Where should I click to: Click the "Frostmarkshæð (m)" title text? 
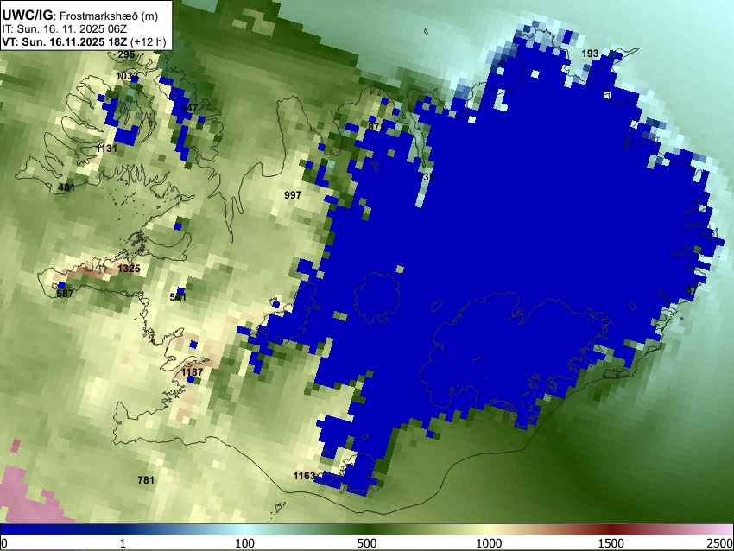(x=109, y=16)
